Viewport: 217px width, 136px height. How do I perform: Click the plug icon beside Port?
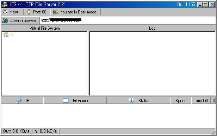[29, 12]
